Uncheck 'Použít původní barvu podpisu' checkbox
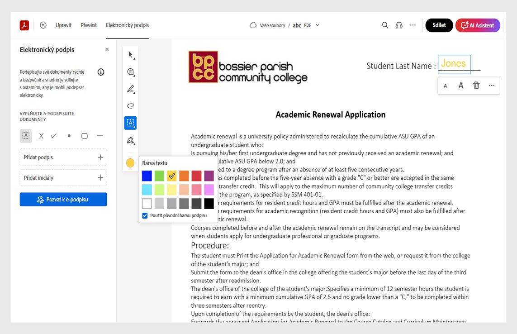This screenshot has width=517, height=334. point(145,216)
